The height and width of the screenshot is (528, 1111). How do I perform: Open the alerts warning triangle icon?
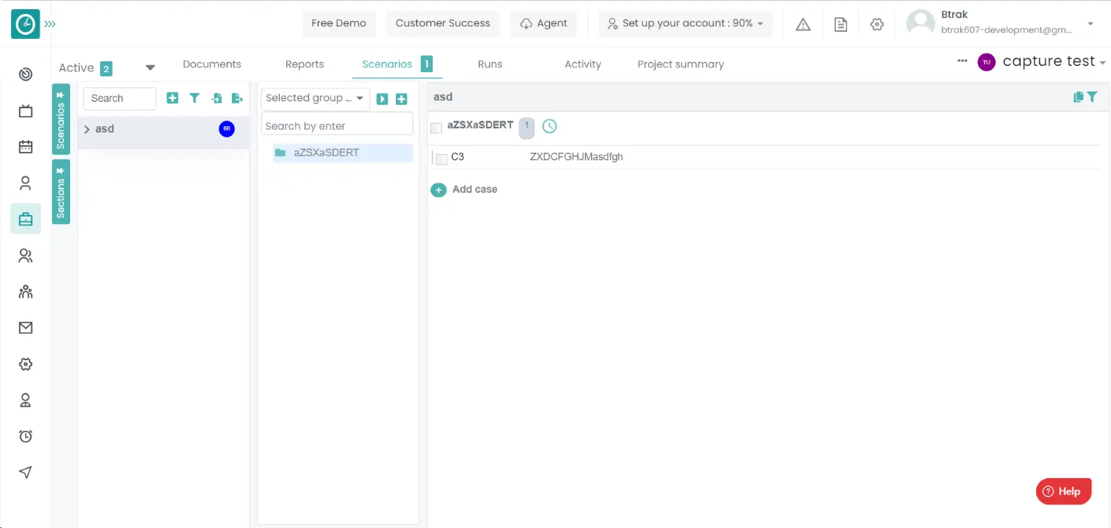click(803, 24)
